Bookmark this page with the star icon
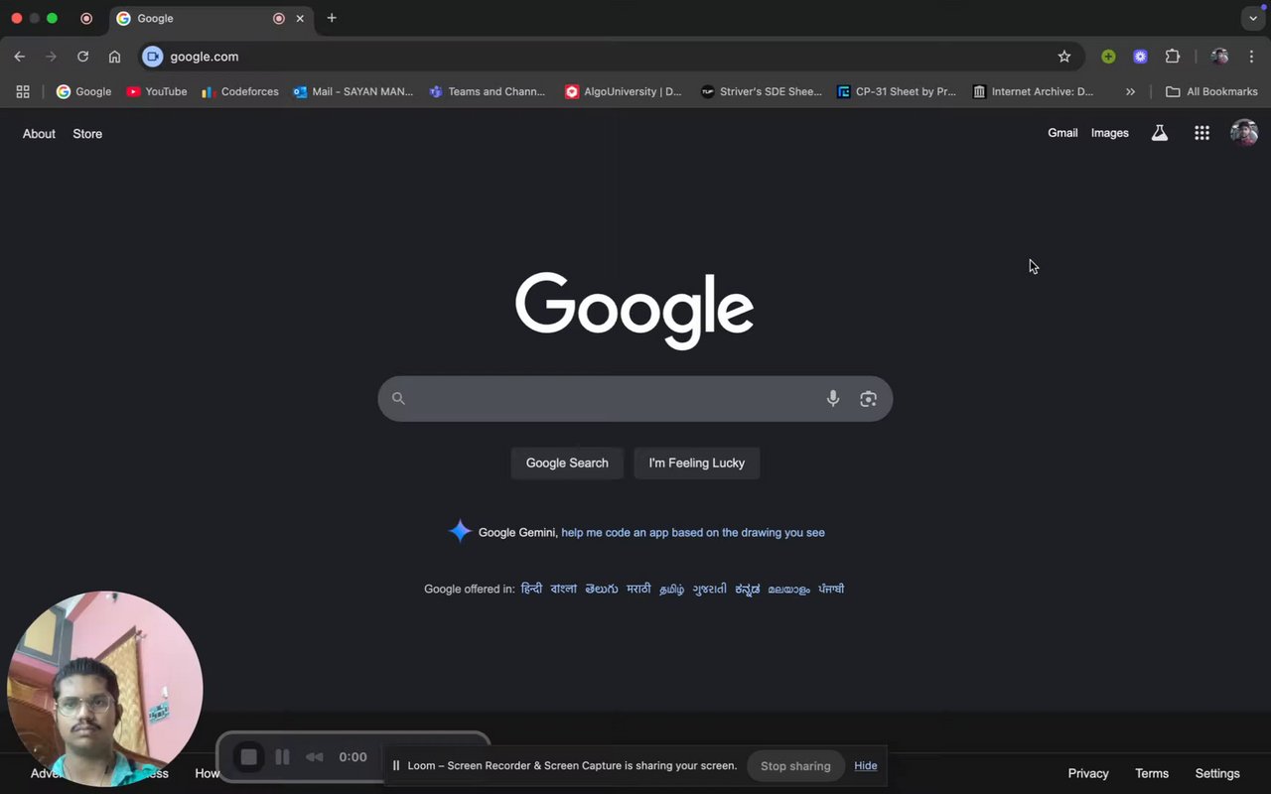Viewport: 1271px width, 794px height. click(1064, 57)
